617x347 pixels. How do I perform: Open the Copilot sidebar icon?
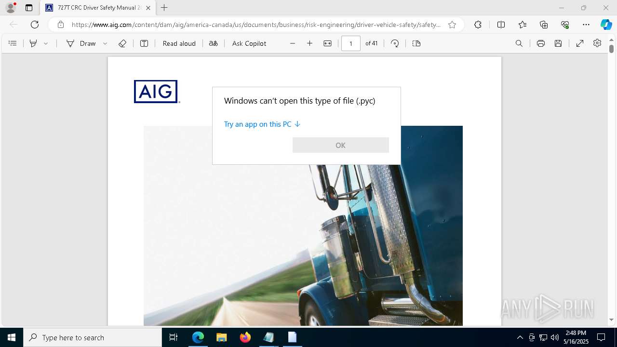coord(606,25)
